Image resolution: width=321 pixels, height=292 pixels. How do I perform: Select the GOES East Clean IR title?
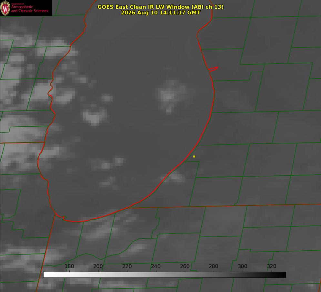pos(161,7)
